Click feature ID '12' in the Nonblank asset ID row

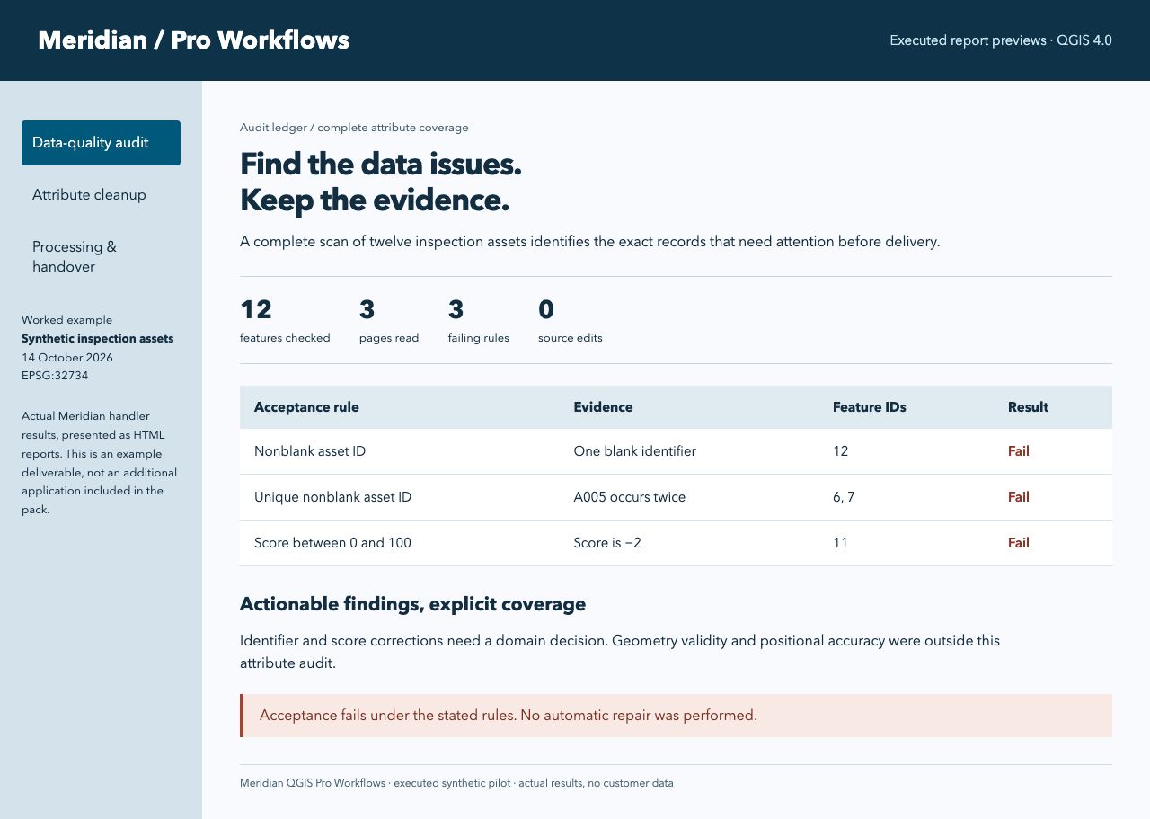840,451
